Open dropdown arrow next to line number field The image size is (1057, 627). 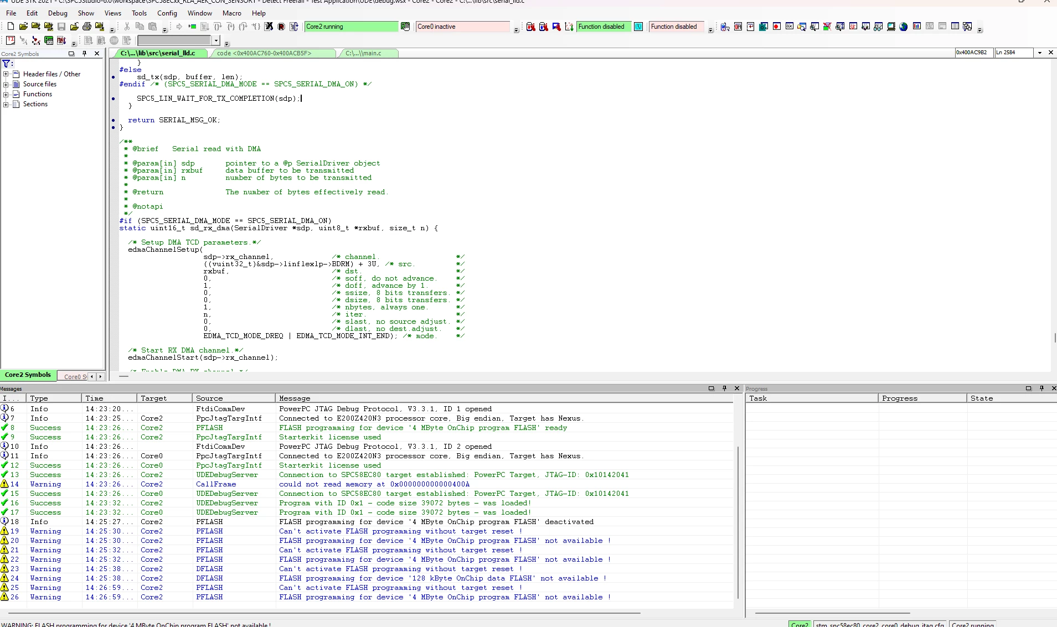click(x=1040, y=53)
